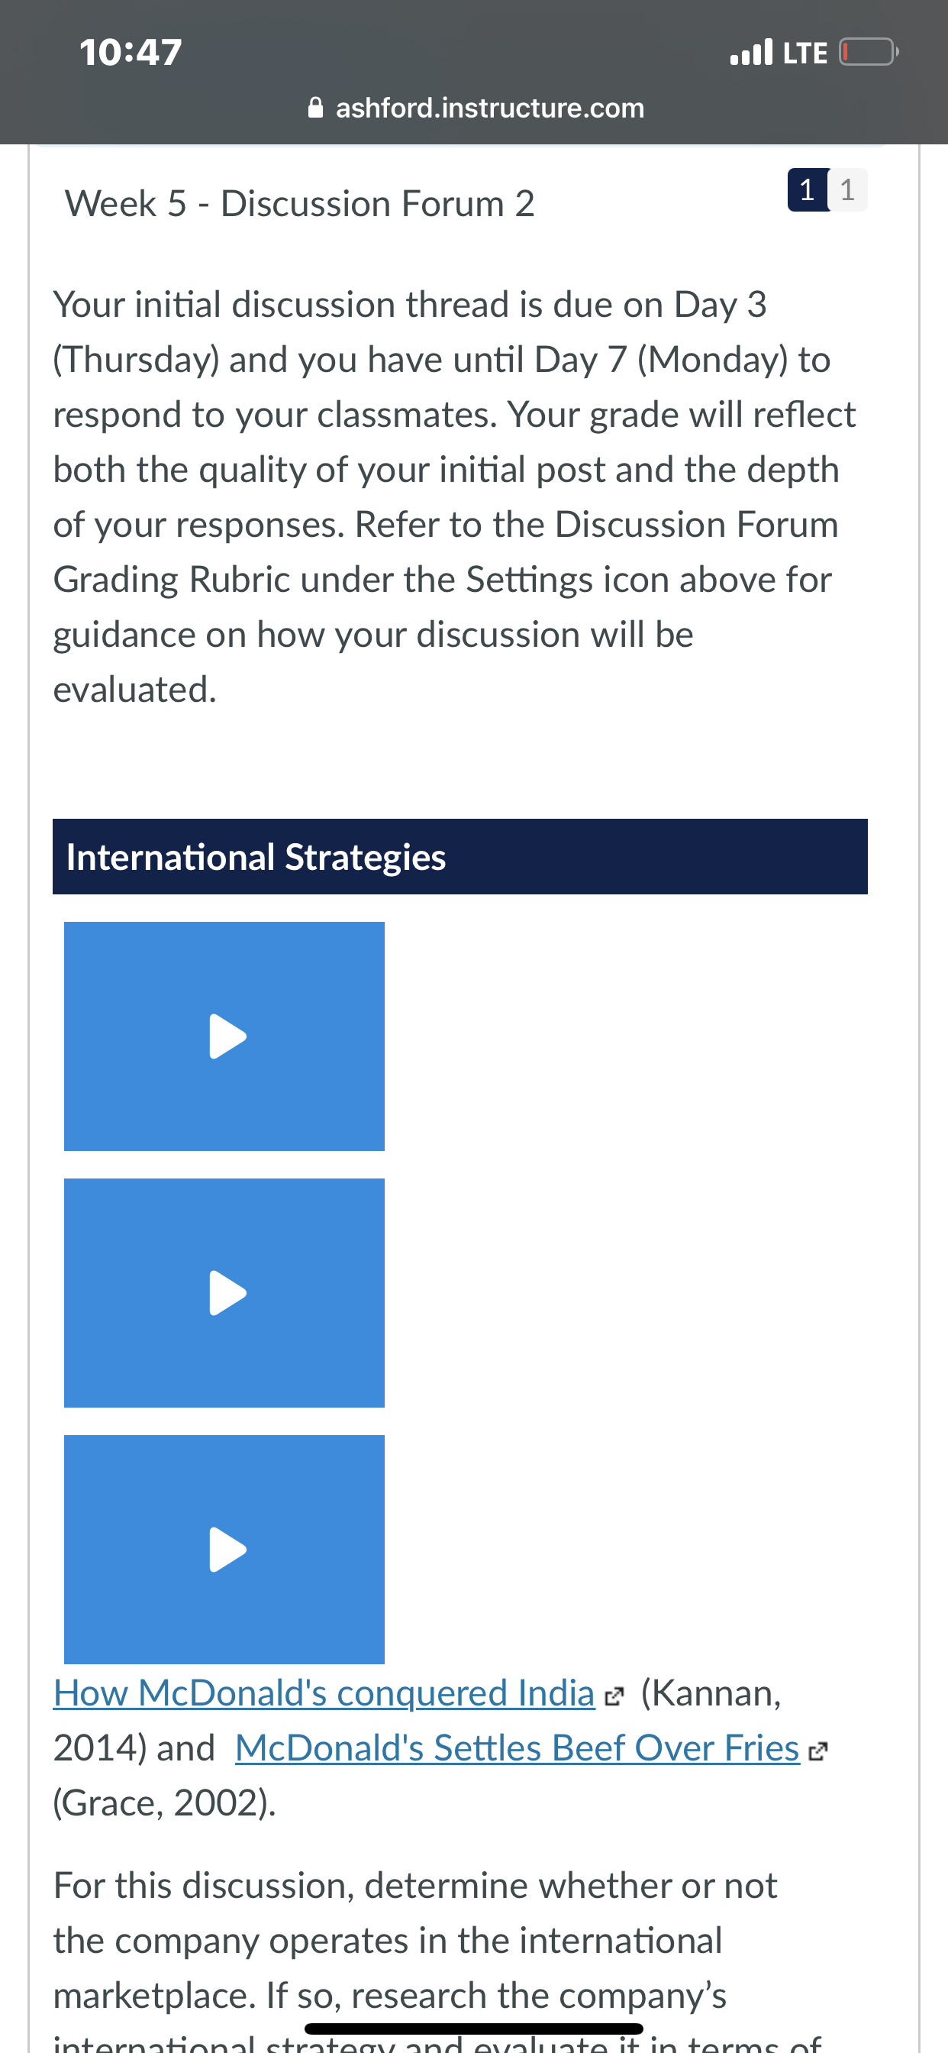Tap the home indicator bar at bottom
The image size is (948, 2053).
474,2029
